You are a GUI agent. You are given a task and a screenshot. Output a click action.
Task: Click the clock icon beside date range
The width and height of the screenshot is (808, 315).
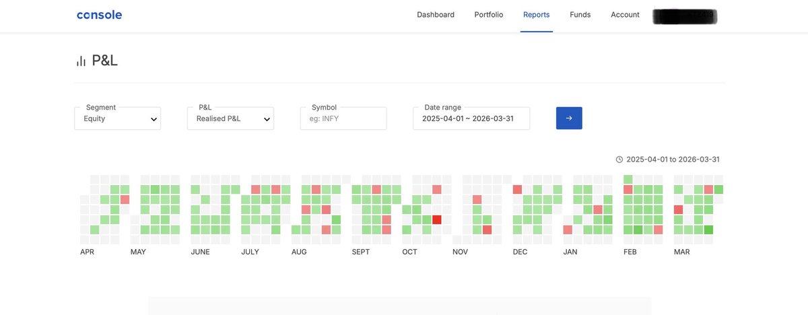point(619,160)
